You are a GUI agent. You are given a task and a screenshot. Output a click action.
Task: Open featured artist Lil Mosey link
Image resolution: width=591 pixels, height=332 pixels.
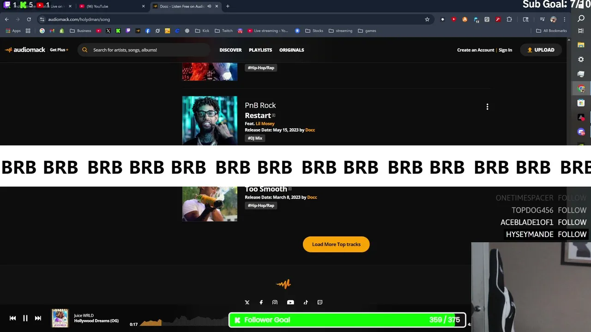point(265,124)
